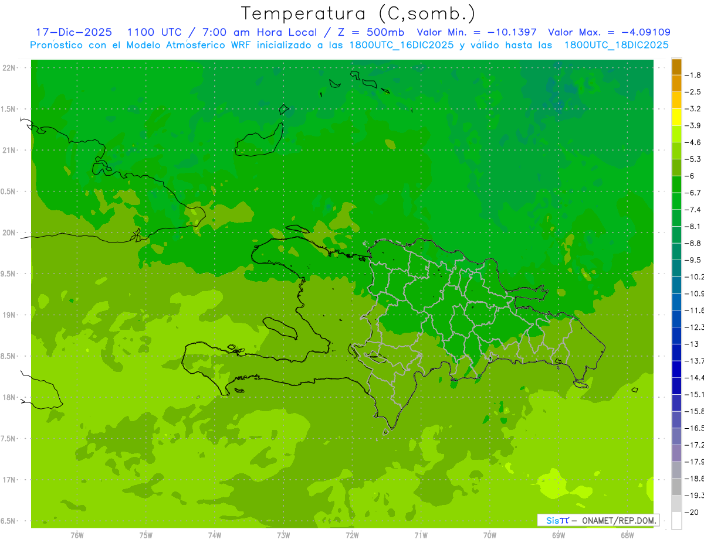Click the '-5.3' colorbar label
The image size is (704, 543).
point(692,159)
